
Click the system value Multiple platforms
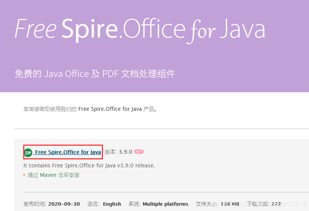pos(166,204)
